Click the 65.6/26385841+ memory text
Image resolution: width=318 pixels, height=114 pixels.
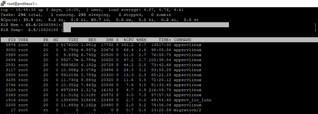coord(43,25)
